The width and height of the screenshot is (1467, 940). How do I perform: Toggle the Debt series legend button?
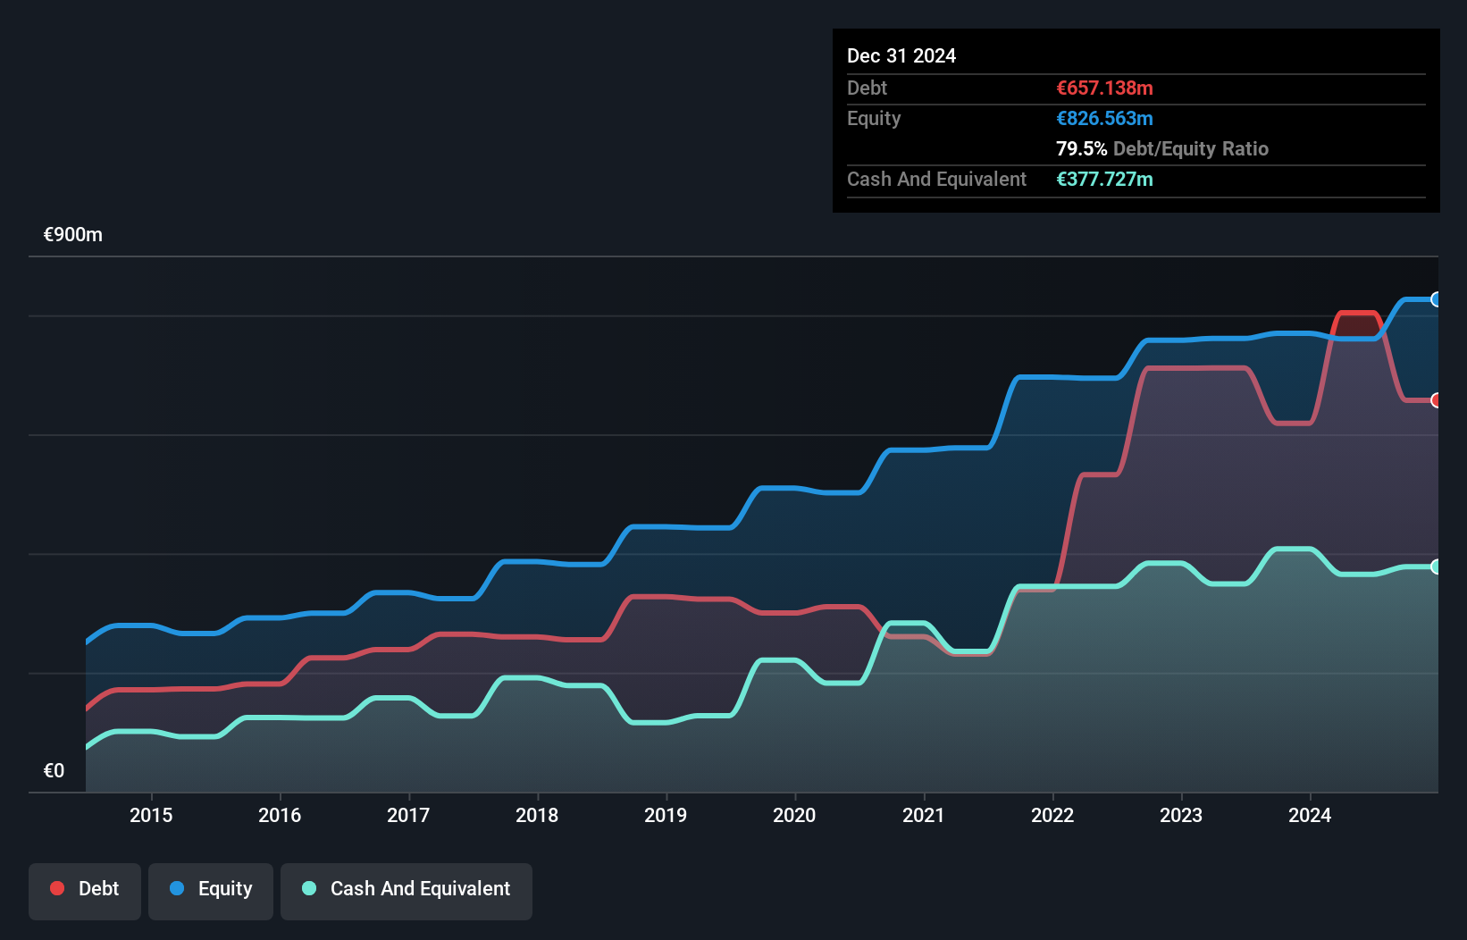click(x=85, y=891)
